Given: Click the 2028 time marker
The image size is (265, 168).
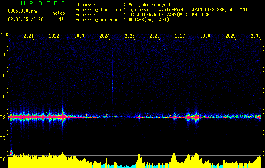Looking at the screenshot, I should pos(205,36).
